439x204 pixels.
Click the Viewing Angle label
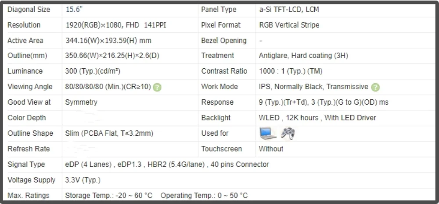30,87
